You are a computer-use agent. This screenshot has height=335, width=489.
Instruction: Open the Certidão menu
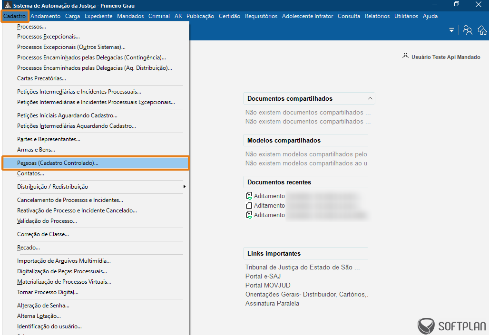pos(230,16)
